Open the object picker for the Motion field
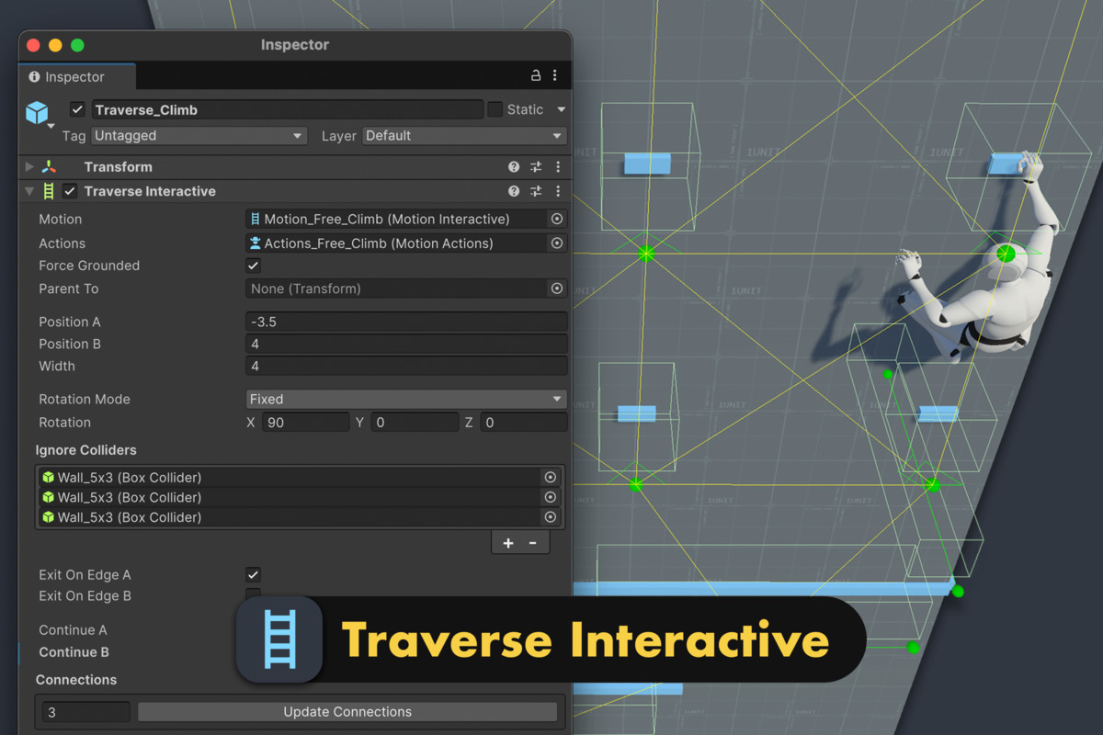The height and width of the screenshot is (735, 1103). click(557, 219)
